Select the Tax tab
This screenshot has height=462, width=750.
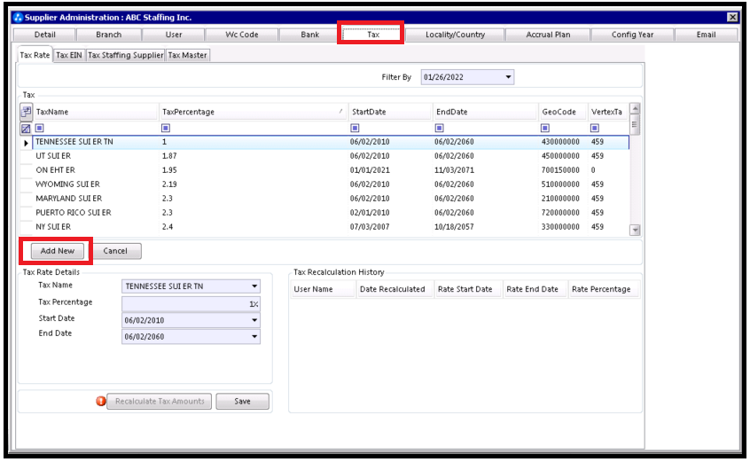tap(373, 35)
